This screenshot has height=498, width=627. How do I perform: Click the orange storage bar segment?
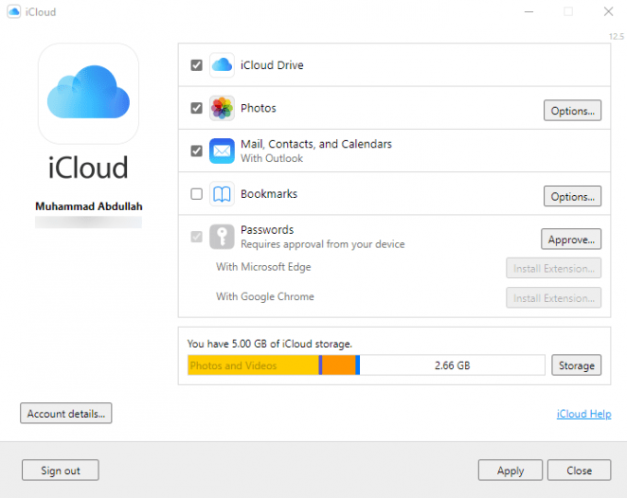[339, 365]
